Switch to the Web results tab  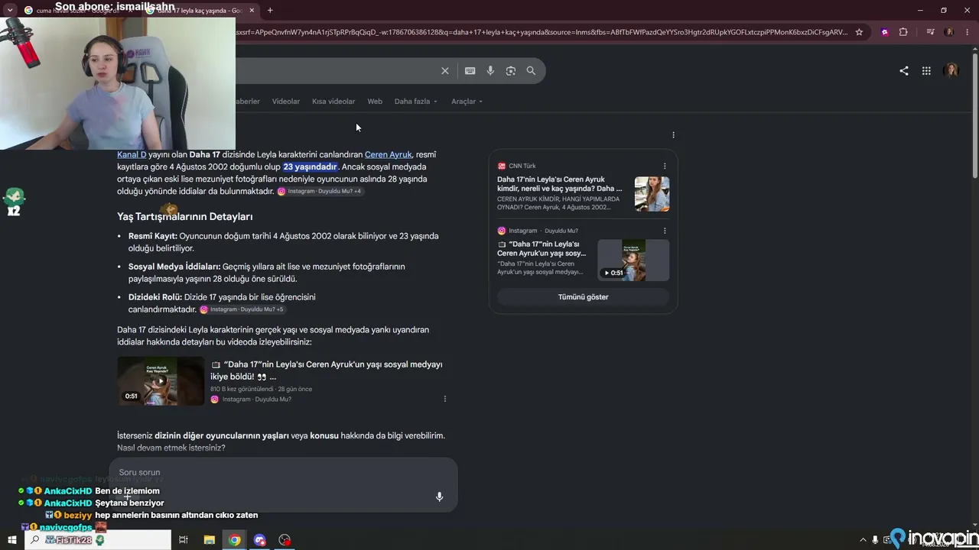(375, 102)
